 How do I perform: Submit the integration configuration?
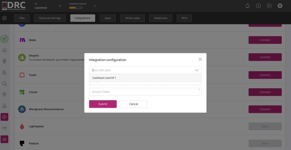click(103, 104)
